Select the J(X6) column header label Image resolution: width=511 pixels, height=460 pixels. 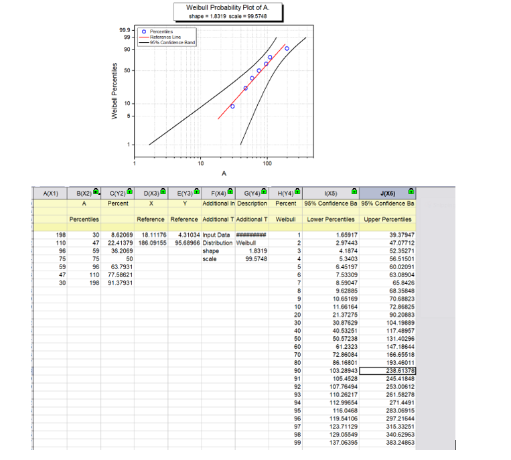(388, 194)
